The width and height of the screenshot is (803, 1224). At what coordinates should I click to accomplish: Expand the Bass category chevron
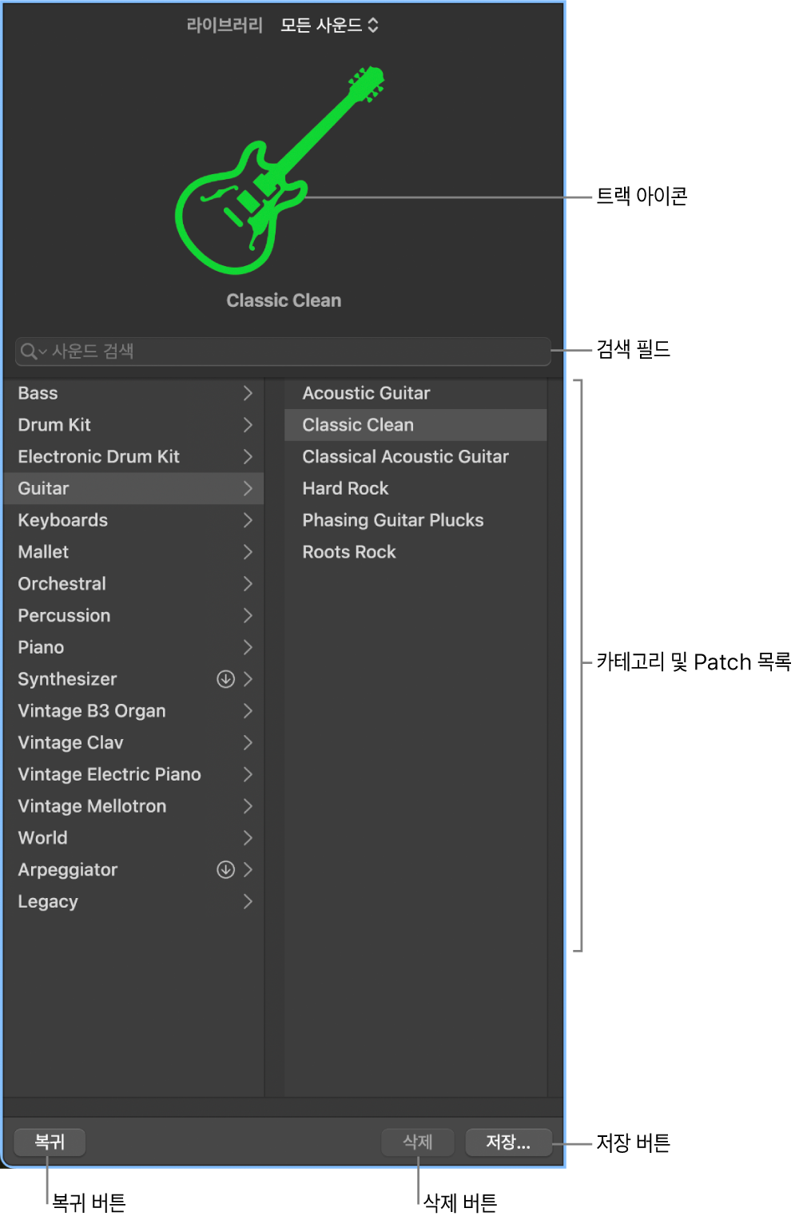tap(248, 393)
